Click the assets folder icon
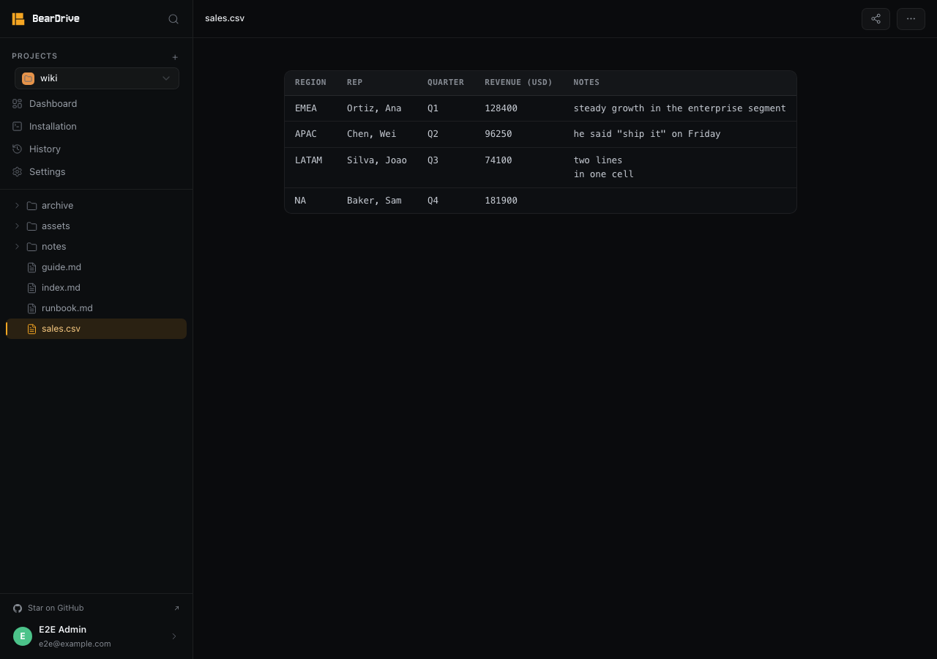Screen dimensions: 937x659 pyautogui.click(x=31, y=226)
